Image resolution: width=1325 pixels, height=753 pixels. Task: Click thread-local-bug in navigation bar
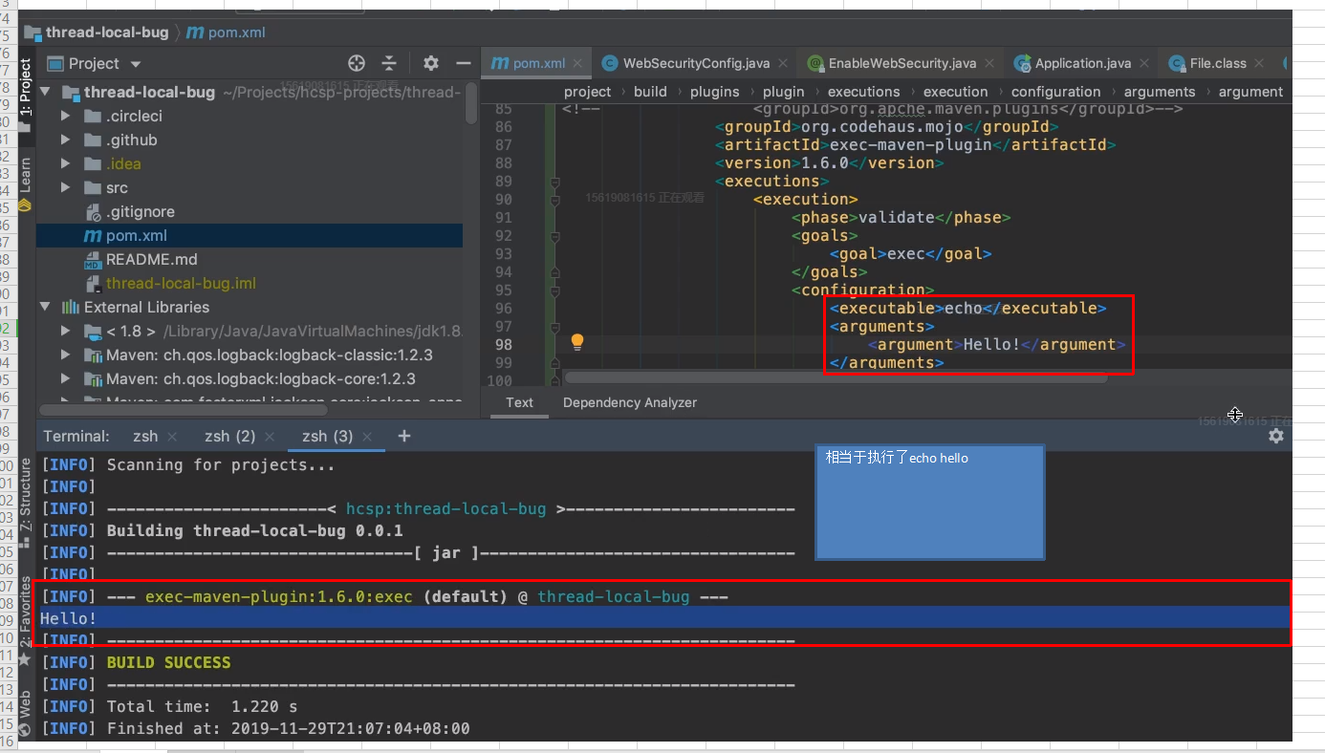click(x=106, y=32)
